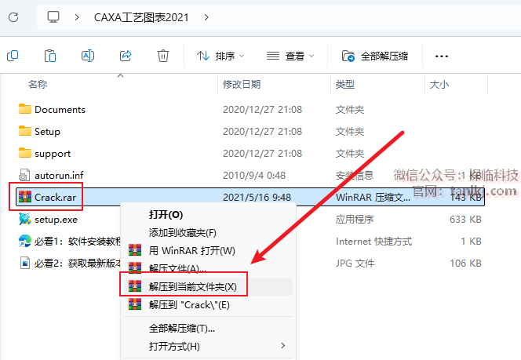Open the 查看 view dropdown
521x360 pixels.
tap(290, 56)
